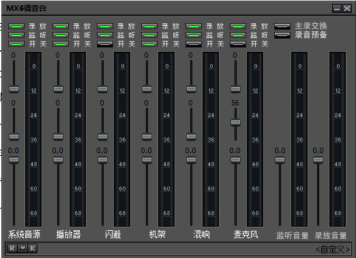Click the 麦克风 channel label

[x=246, y=234]
